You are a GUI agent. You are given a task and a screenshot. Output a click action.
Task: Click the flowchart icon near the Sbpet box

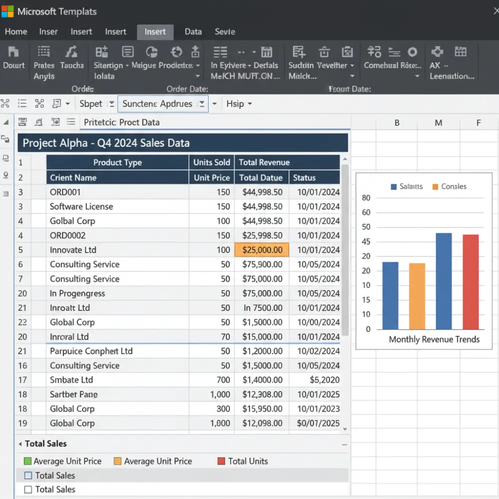click(39, 103)
